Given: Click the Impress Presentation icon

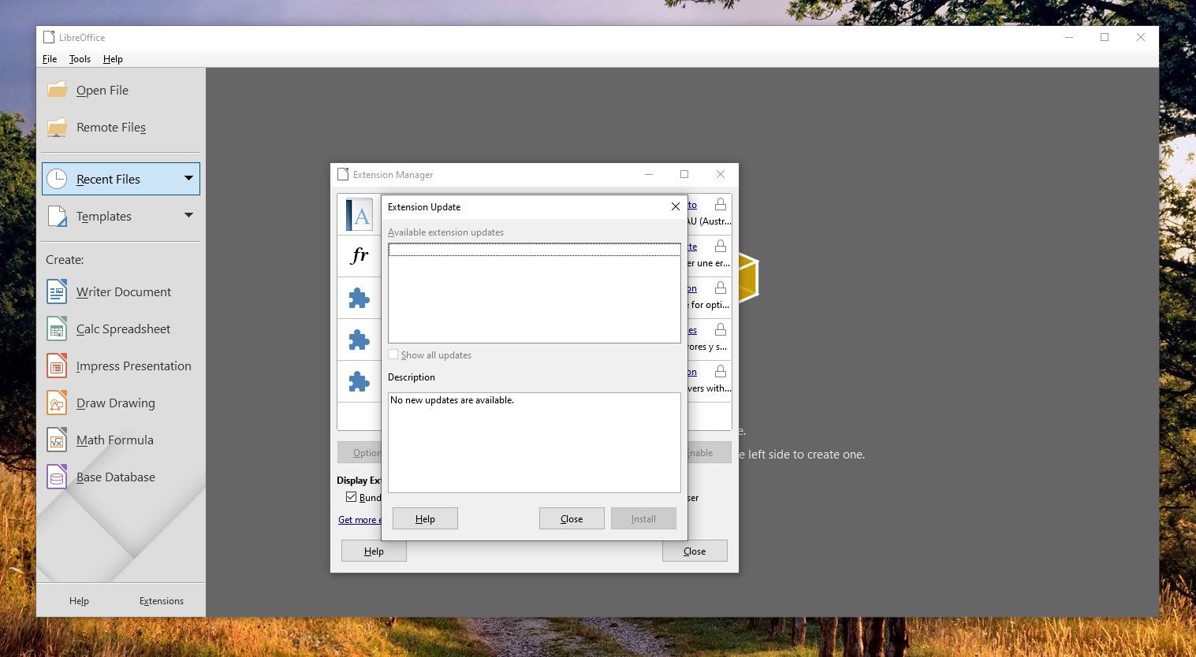Looking at the screenshot, I should [57, 366].
